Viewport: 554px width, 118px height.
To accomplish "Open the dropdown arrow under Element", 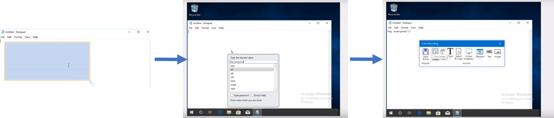I will pos(480,59).
